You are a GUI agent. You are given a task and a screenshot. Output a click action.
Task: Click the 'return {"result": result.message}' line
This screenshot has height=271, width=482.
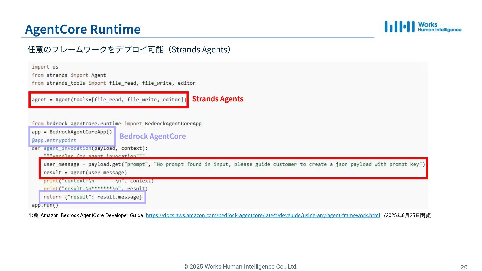[93, 197]
